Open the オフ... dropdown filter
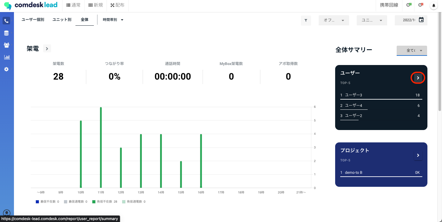Viewport: 442px width, 222px height. coord(334,20)
